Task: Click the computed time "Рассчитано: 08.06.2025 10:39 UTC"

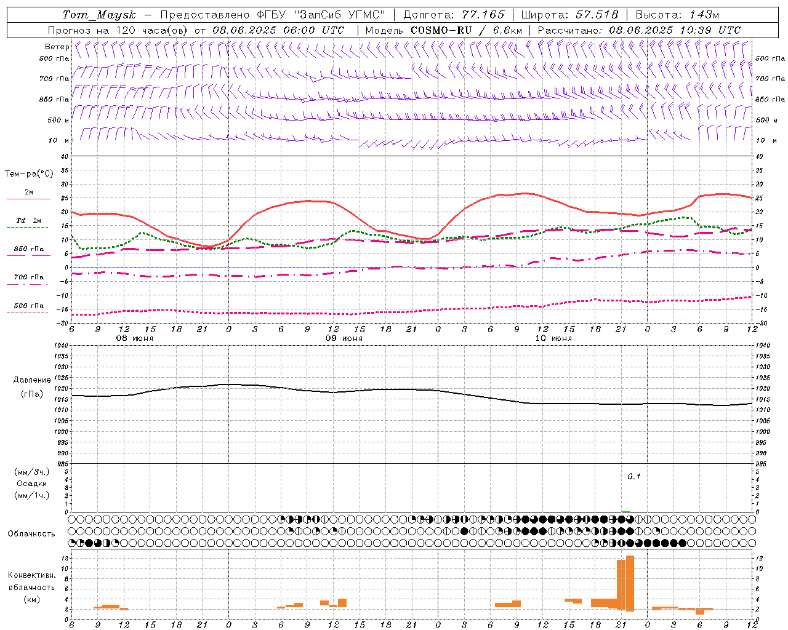Action: click(639, 30)
